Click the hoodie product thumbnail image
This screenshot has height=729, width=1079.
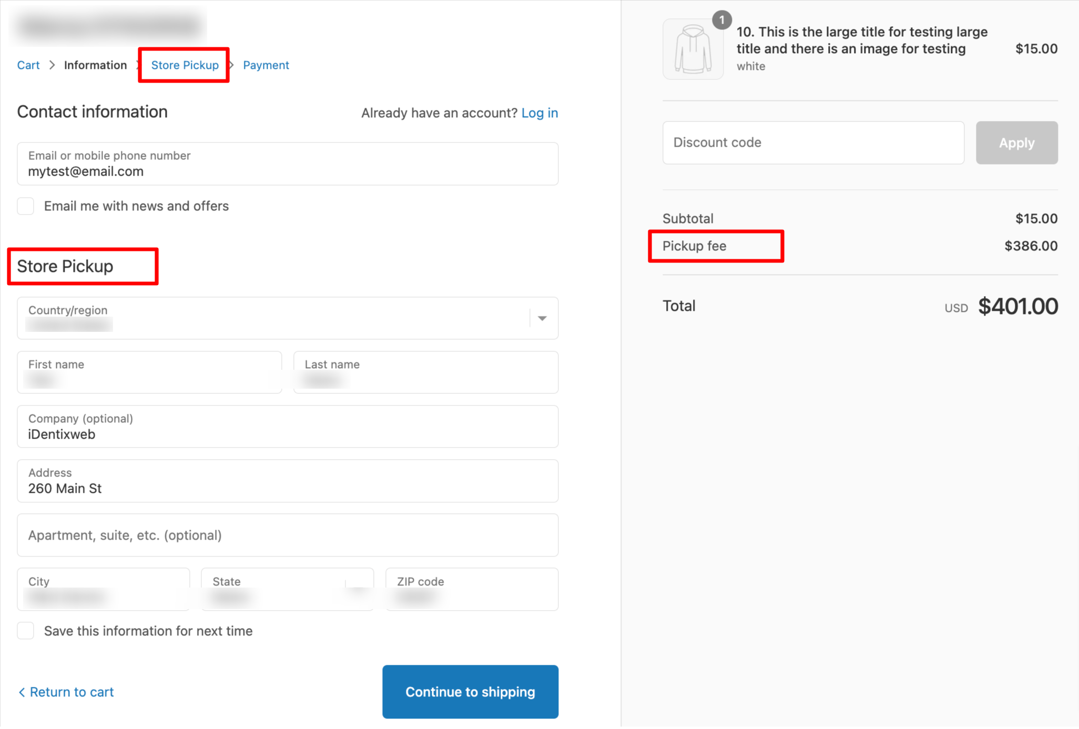pyautogui.click(x=693, y=49)
